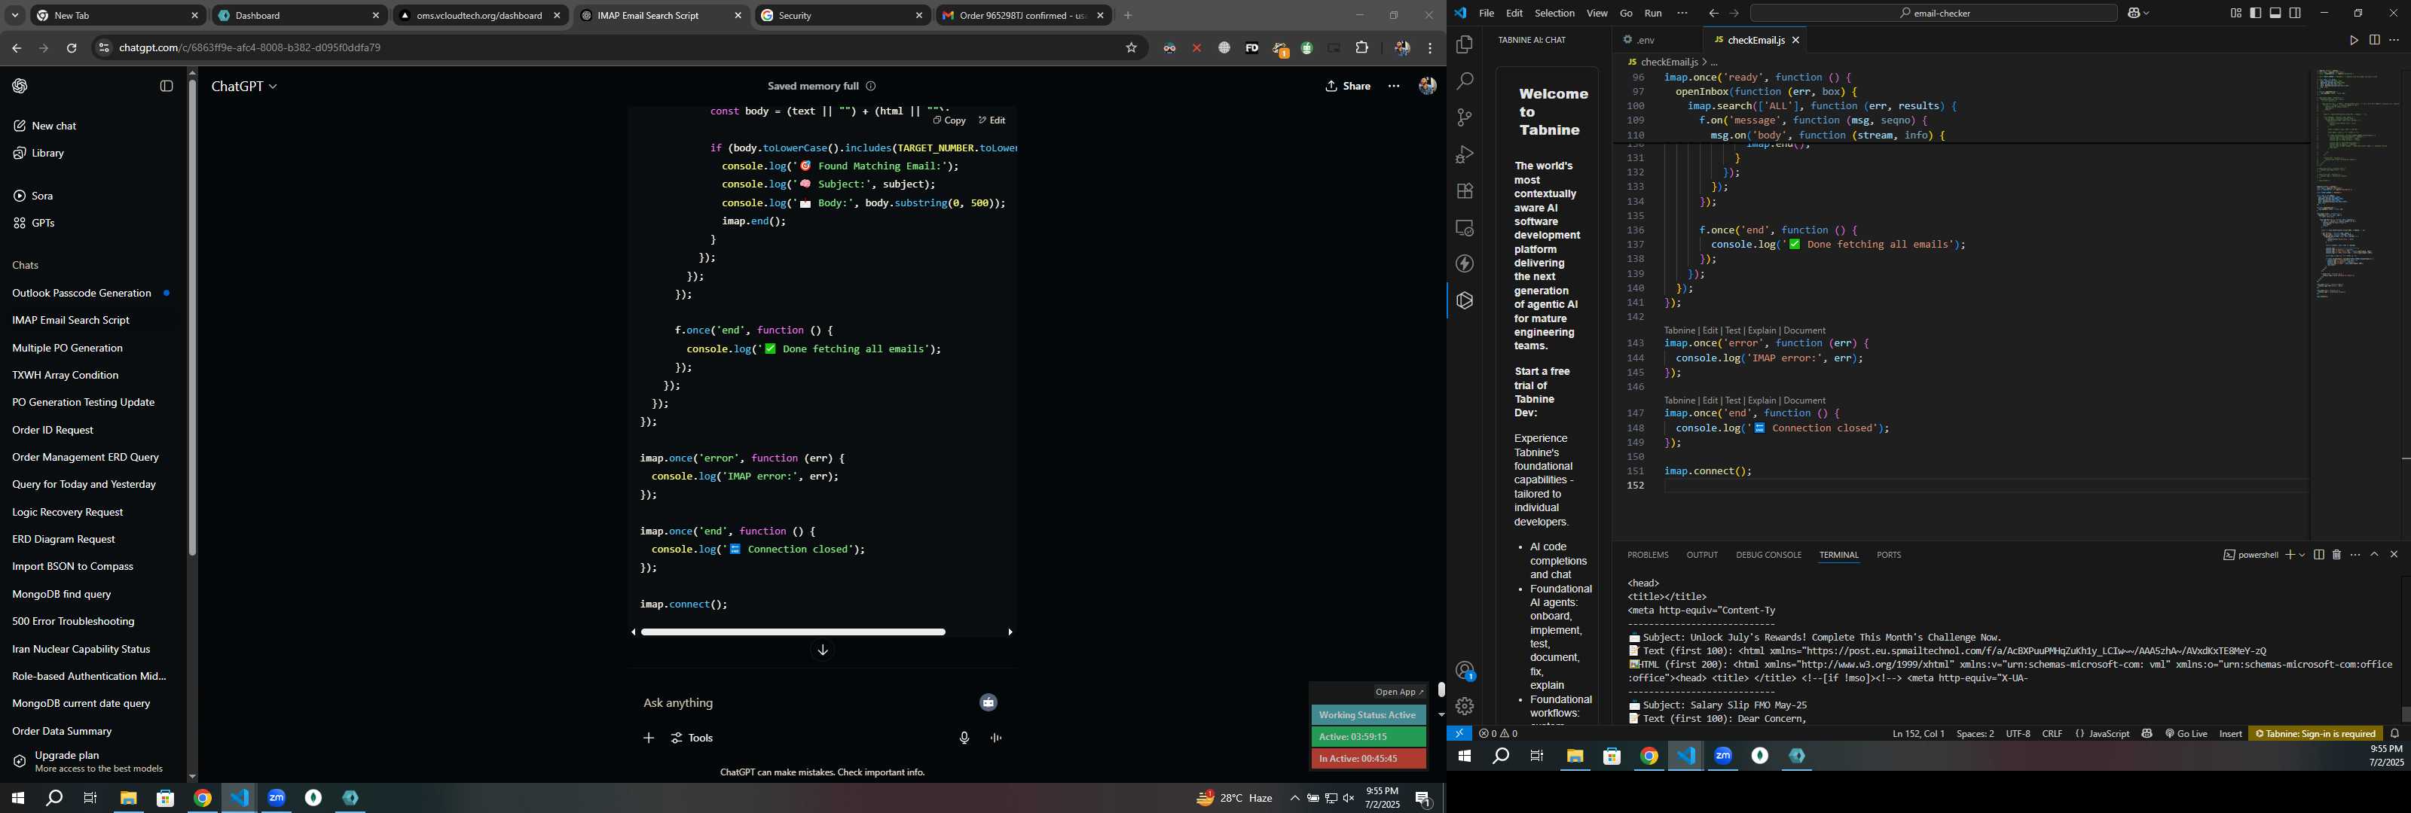Click Go Live in VS Code status bar
Image resolution: width=2411 pixels, height=813 pixels.
(x=2186, y=733)
